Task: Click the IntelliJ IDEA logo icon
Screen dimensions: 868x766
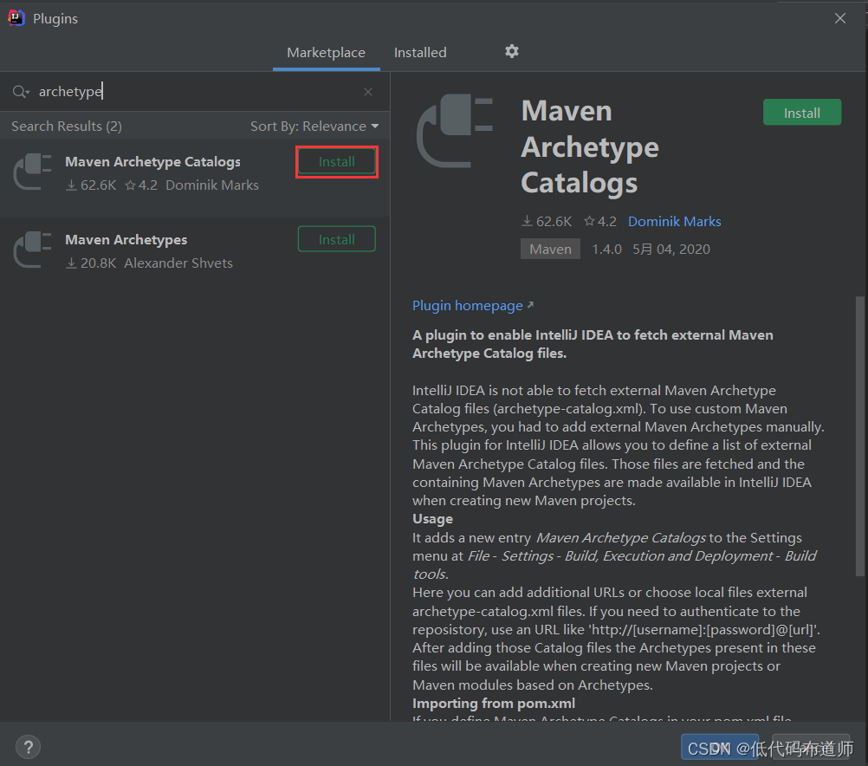Action: pyautogui.click(x=16, y=18)
